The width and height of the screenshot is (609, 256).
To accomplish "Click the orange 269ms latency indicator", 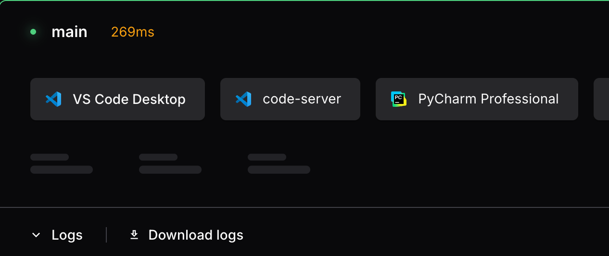I will tap(133, 32).
